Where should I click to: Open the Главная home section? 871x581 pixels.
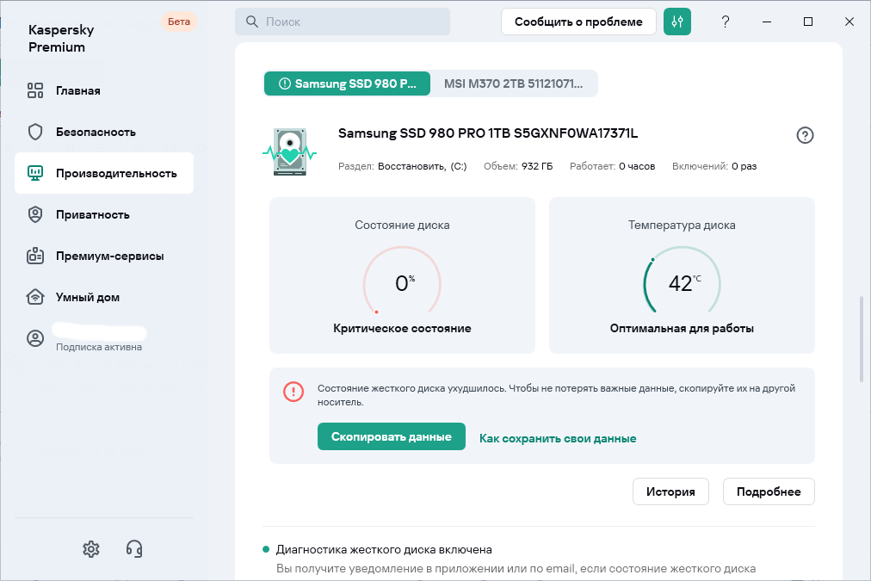[77, 91]
